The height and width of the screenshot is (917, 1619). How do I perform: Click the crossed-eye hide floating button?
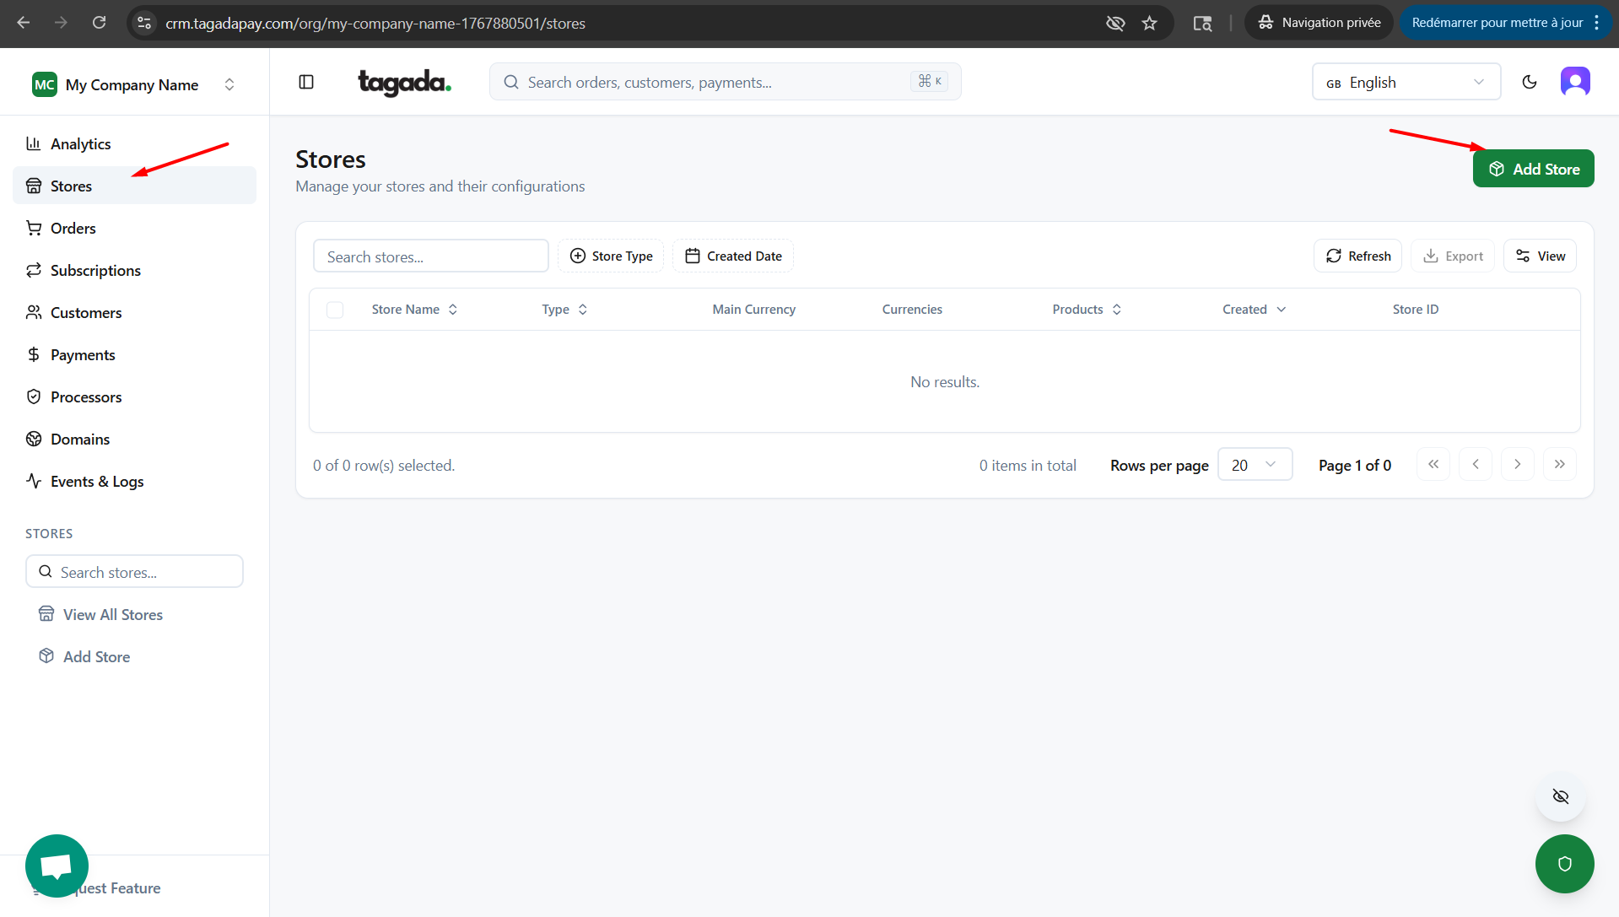point(1560,796)
